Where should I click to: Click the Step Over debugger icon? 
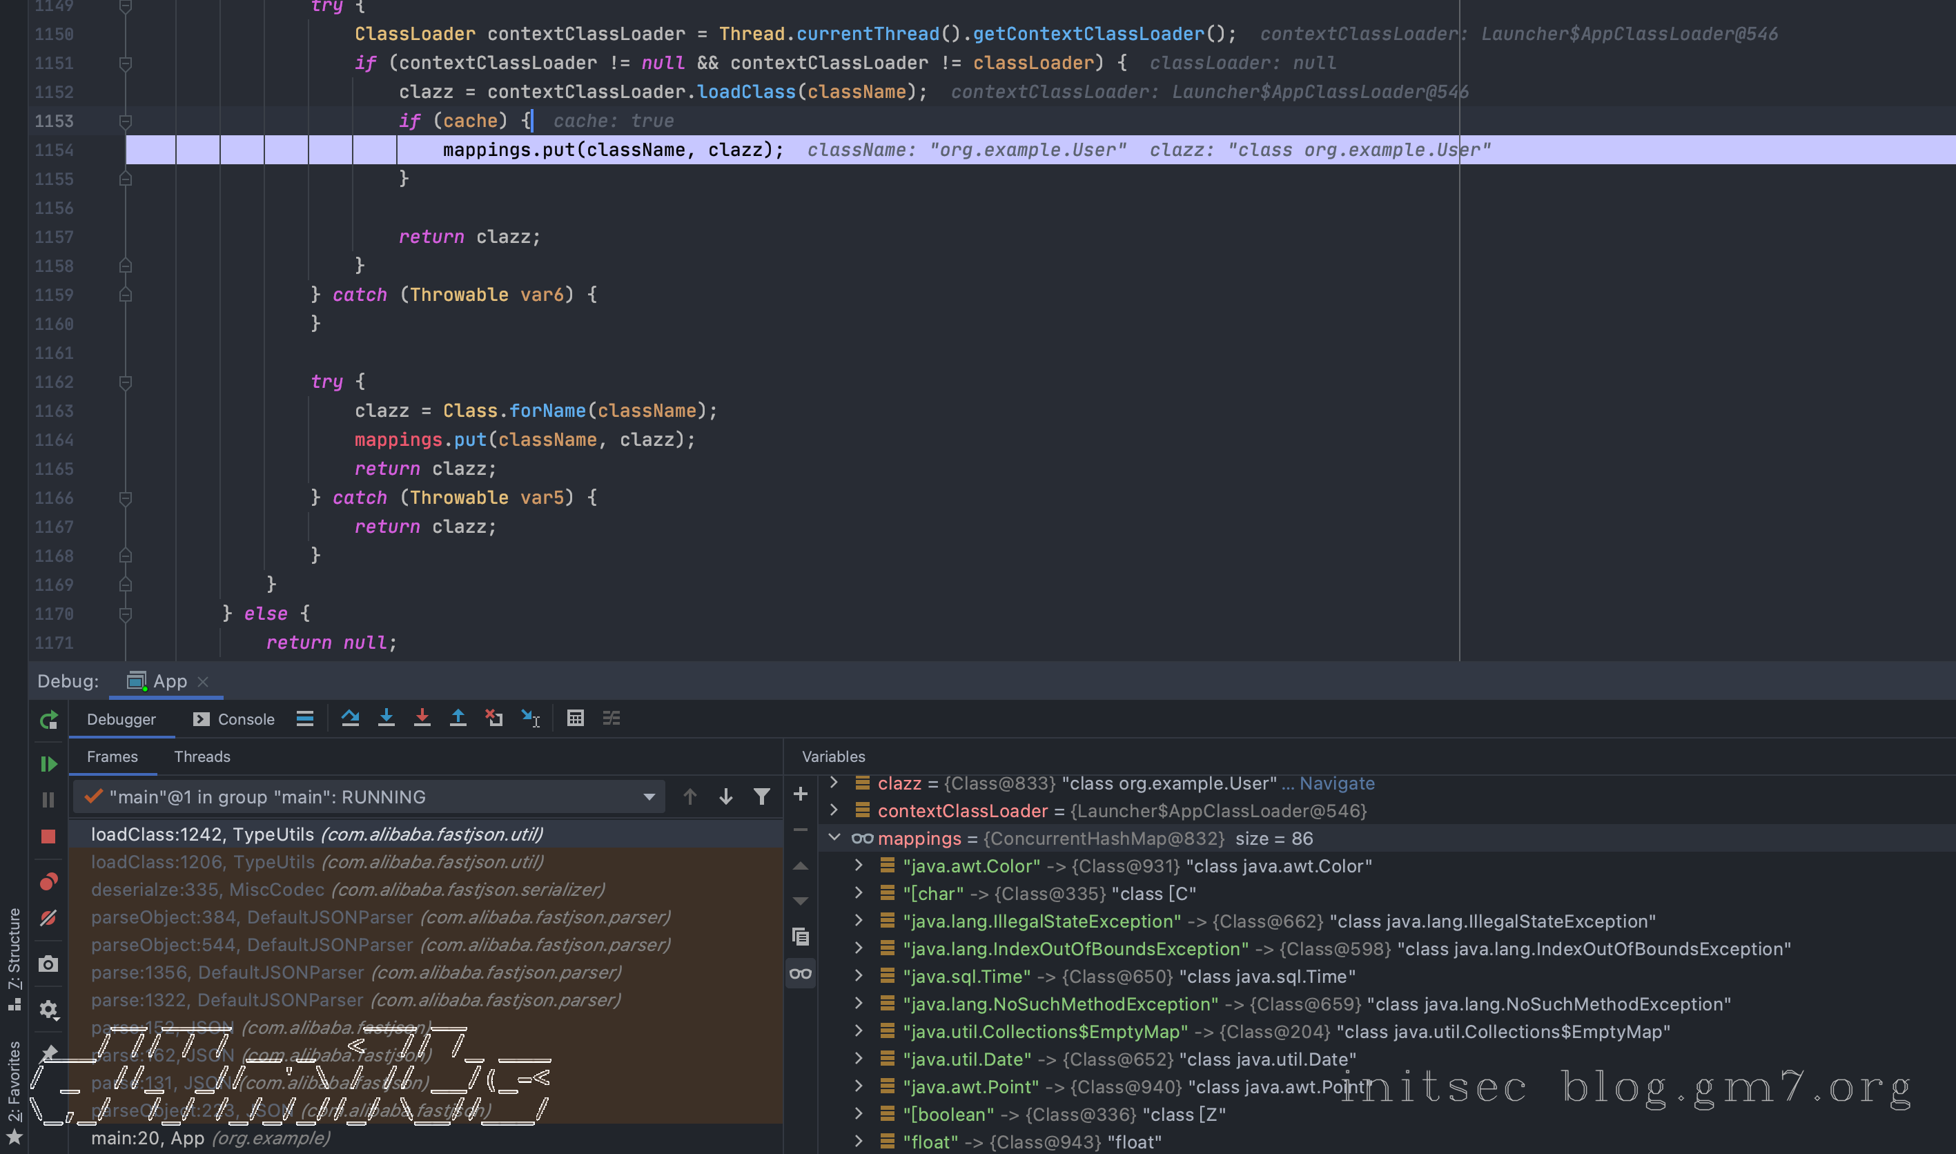click(350, 718)
